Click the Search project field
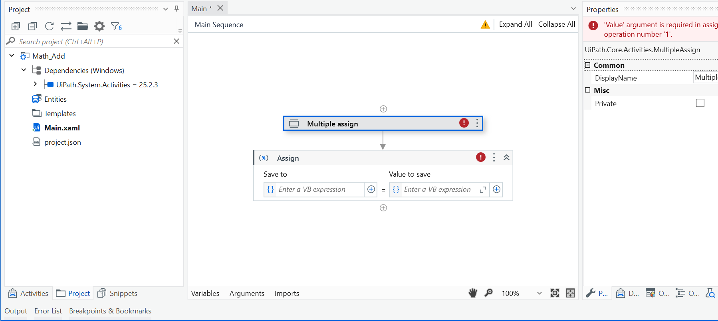 [x=94, y=41]
